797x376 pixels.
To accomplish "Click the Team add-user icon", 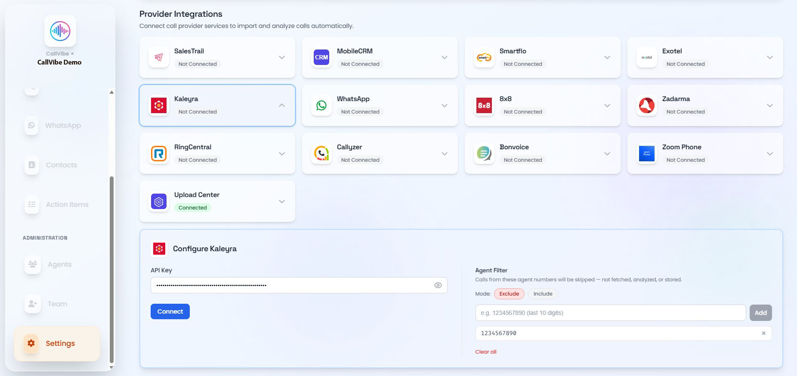I will tap(33, 304).
